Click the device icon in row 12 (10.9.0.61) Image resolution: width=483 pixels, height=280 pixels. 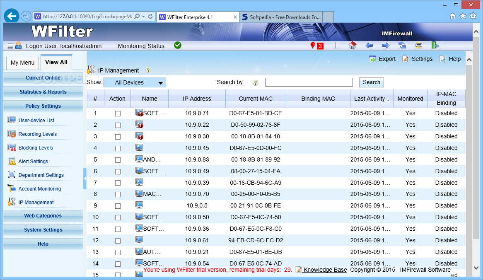pos(139,240)
